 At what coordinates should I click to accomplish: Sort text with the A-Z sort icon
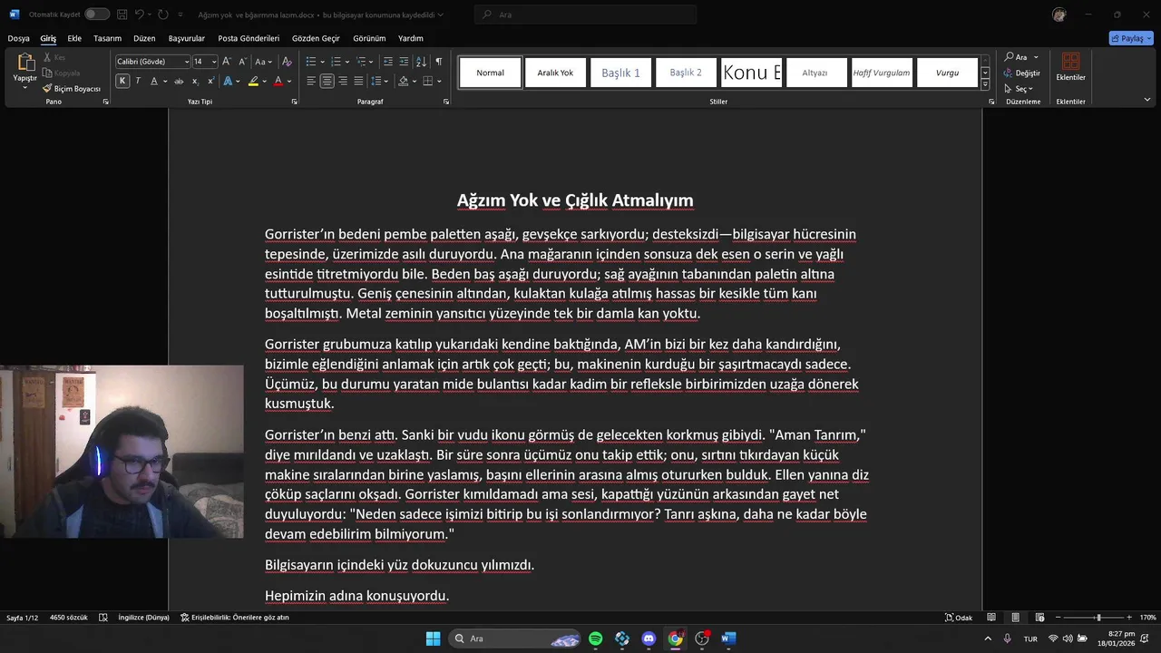(421, 62)
